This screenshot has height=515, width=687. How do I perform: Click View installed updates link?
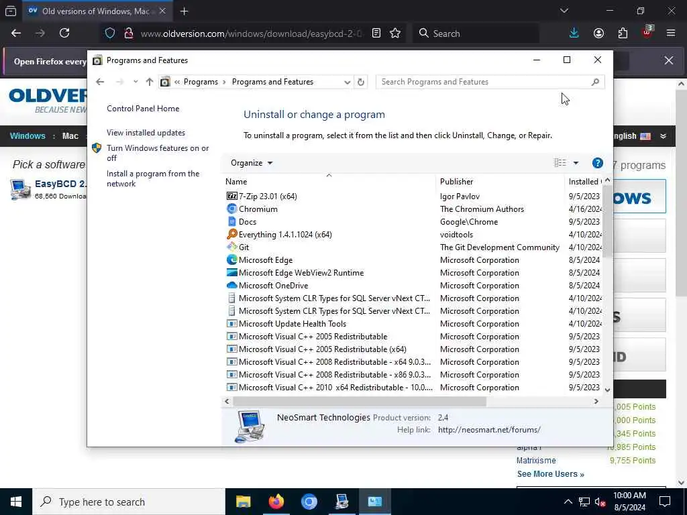pos(146,133)
